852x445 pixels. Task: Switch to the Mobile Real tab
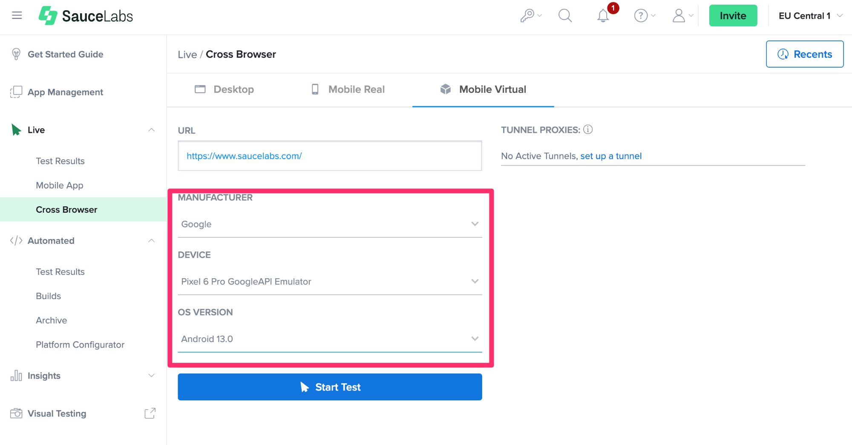click(x=348, y=89)
